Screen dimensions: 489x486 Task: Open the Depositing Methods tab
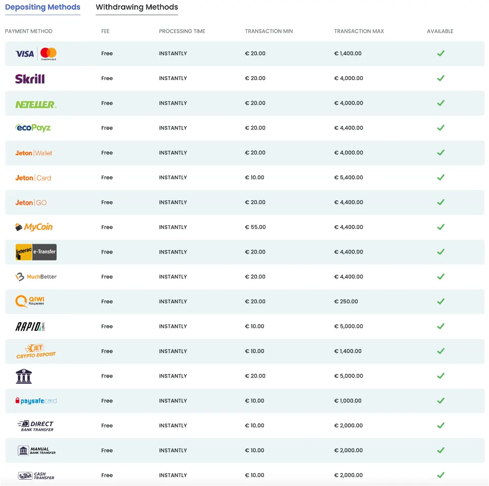tap(43, 7)
